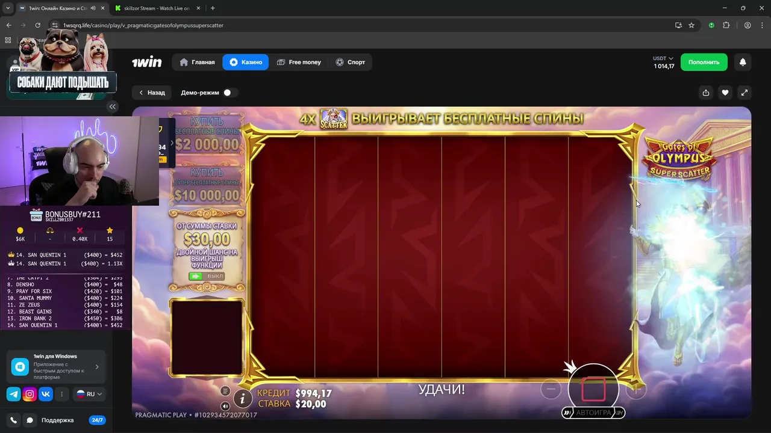
Task: Mute the slot game sound
Action: tap(225, 406)
